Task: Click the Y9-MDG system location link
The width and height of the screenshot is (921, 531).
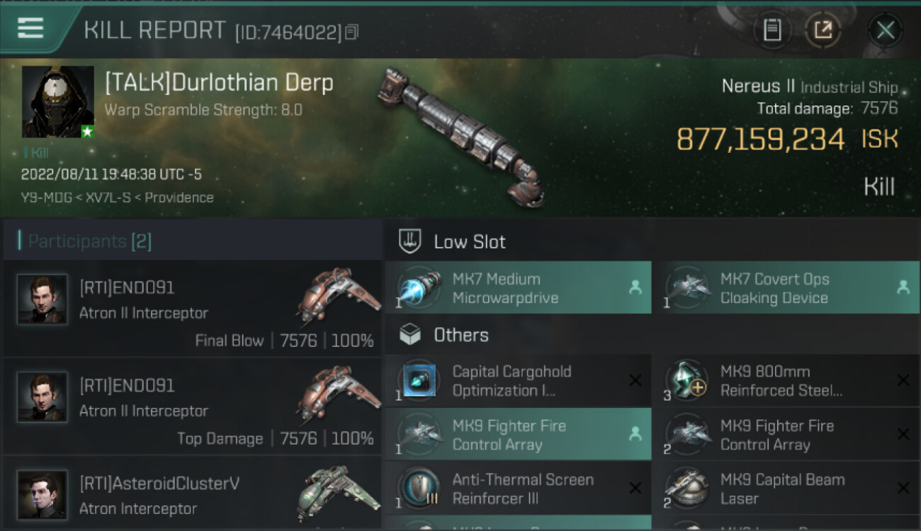Action: coord(47,198)
